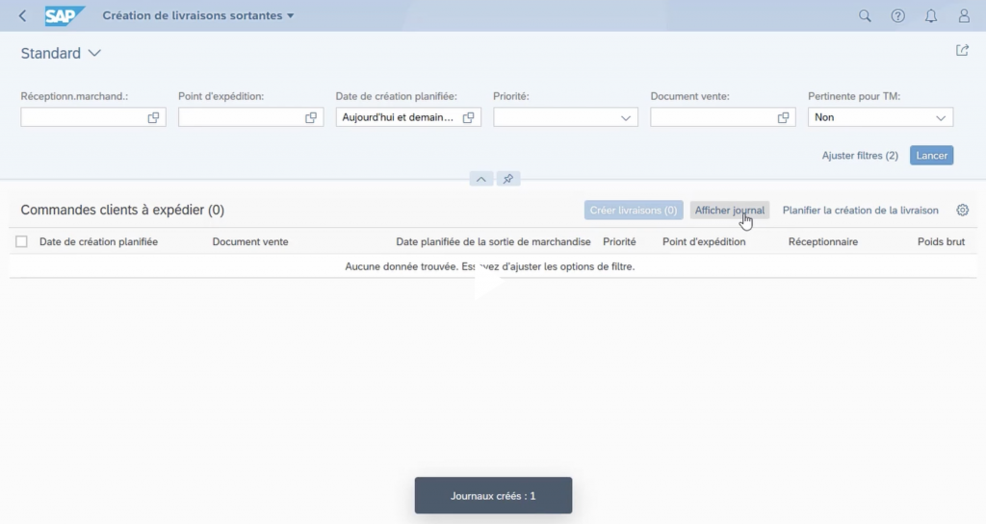986x524 pixels.
Task: Tick the select-all rows checkbox
Action: tap(22, 242)
